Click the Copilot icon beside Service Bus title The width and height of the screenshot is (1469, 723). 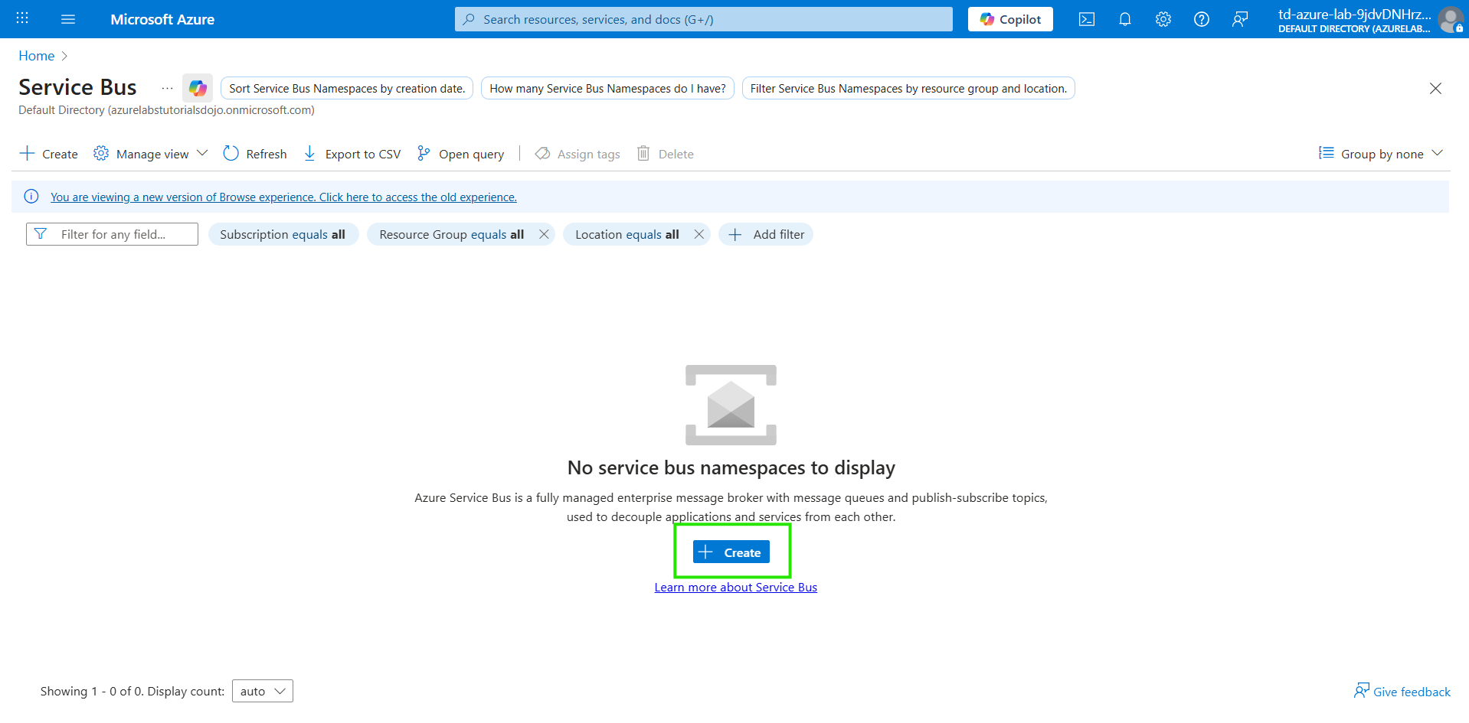(x=198, y=88)
